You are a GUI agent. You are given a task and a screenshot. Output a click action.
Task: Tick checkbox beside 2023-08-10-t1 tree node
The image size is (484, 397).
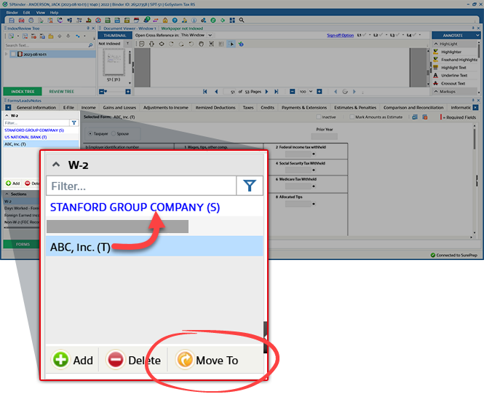pos(13,55)
